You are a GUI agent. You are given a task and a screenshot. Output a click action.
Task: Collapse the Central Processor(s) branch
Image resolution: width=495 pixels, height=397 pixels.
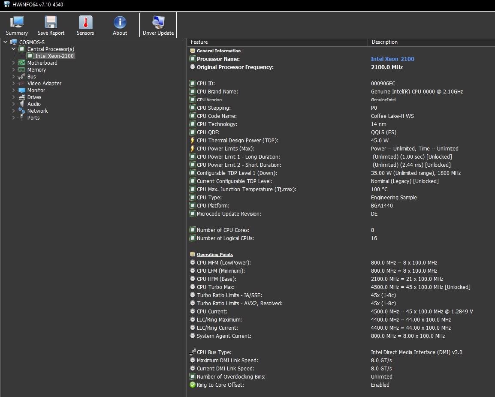pyautogui.click(x=13, y=49)
